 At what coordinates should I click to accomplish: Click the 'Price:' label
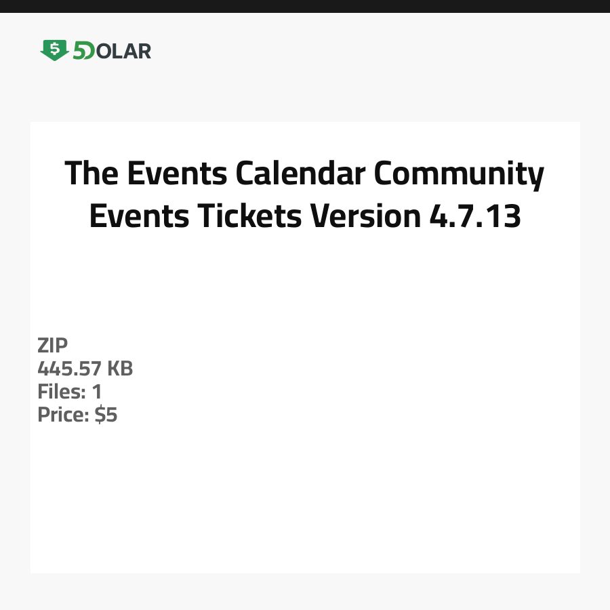tap(63, 415)
